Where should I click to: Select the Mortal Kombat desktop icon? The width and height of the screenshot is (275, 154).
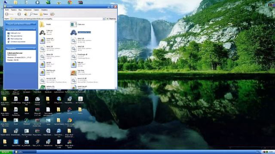(x=27, y=133)
